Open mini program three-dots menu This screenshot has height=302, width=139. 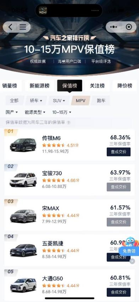(x=113, y=27)
